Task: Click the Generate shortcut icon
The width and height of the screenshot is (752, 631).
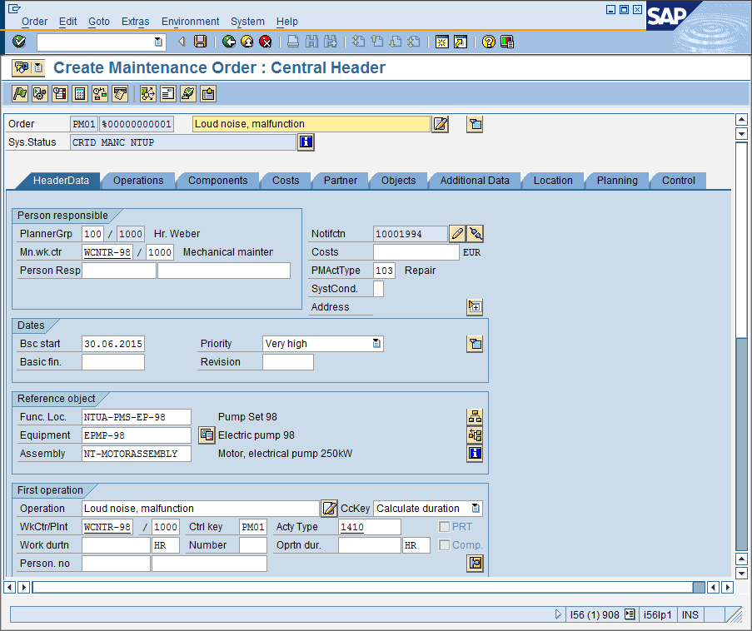Action: (x=461, y=42)
